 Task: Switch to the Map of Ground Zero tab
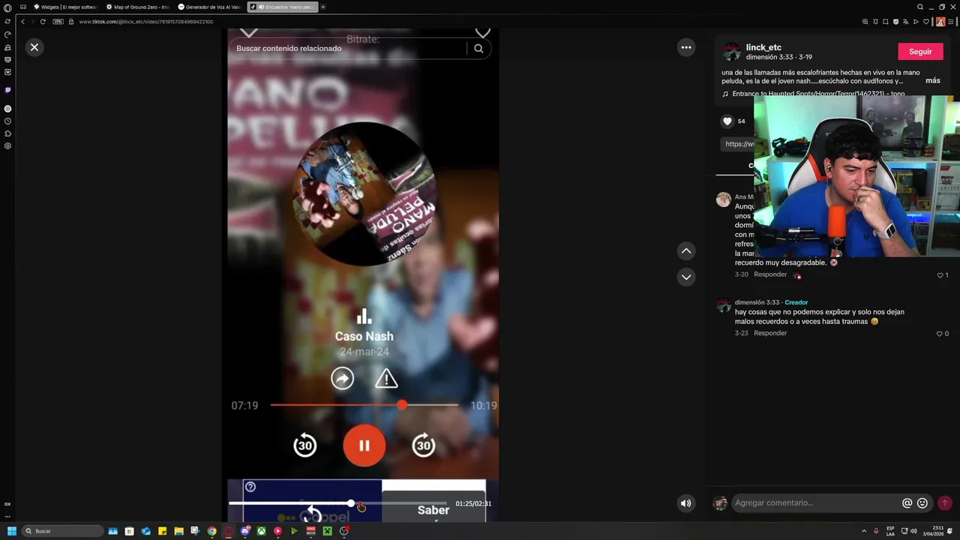[138, 7]
